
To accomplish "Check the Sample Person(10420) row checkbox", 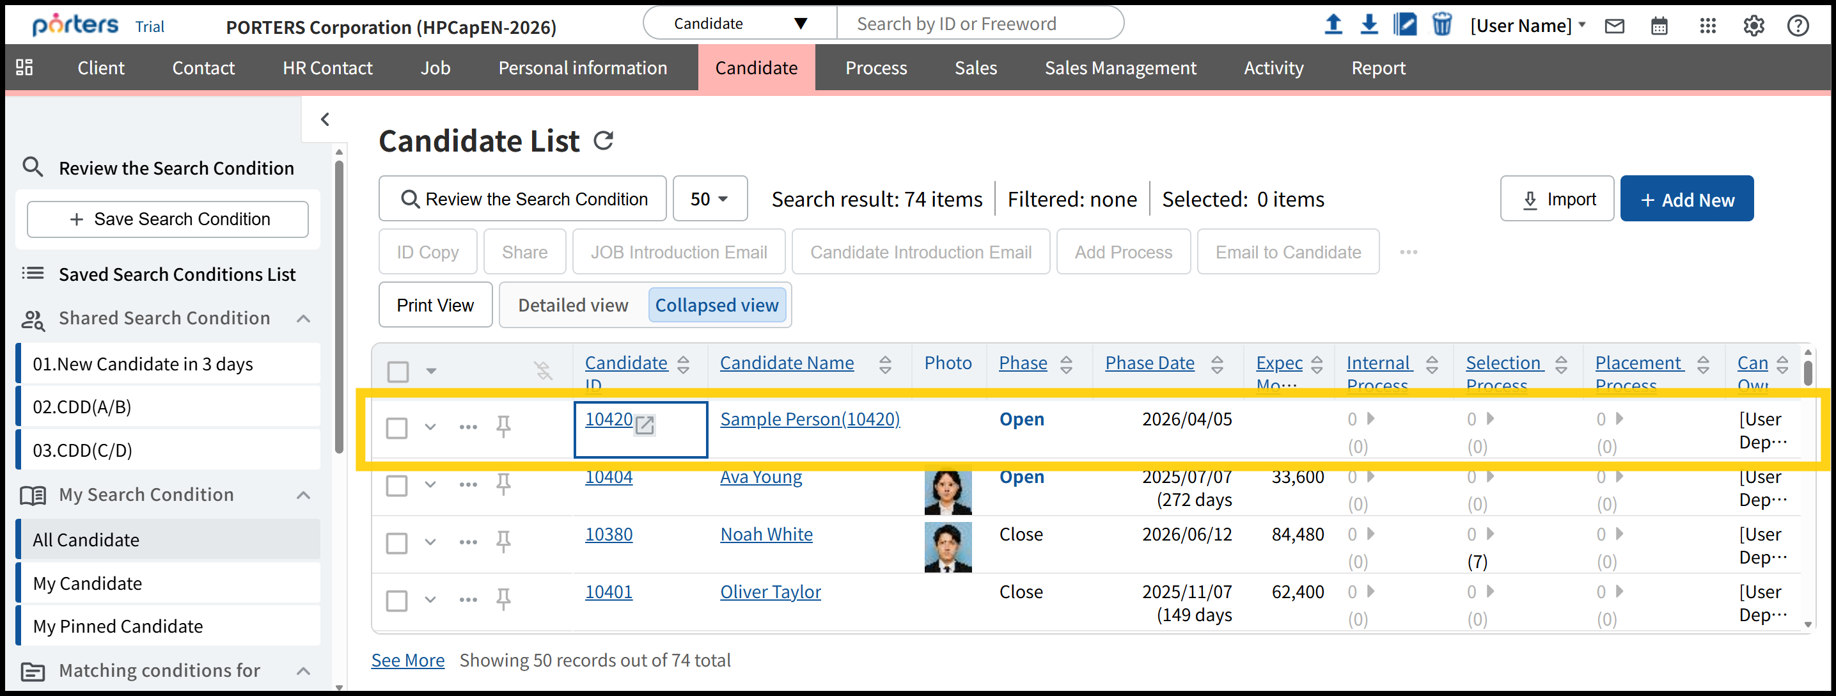I will [x=396, y=428].
